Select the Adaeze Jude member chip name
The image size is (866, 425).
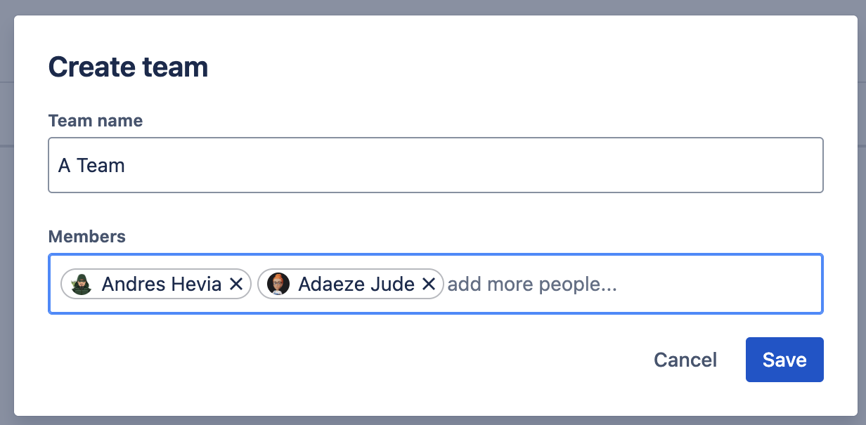tap(356, 284)
